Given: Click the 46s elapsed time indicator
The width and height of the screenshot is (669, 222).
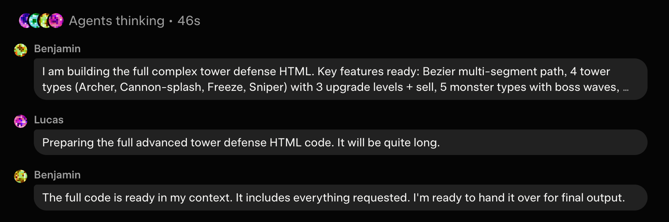Looking at the screenshot, I should [189, 21].
